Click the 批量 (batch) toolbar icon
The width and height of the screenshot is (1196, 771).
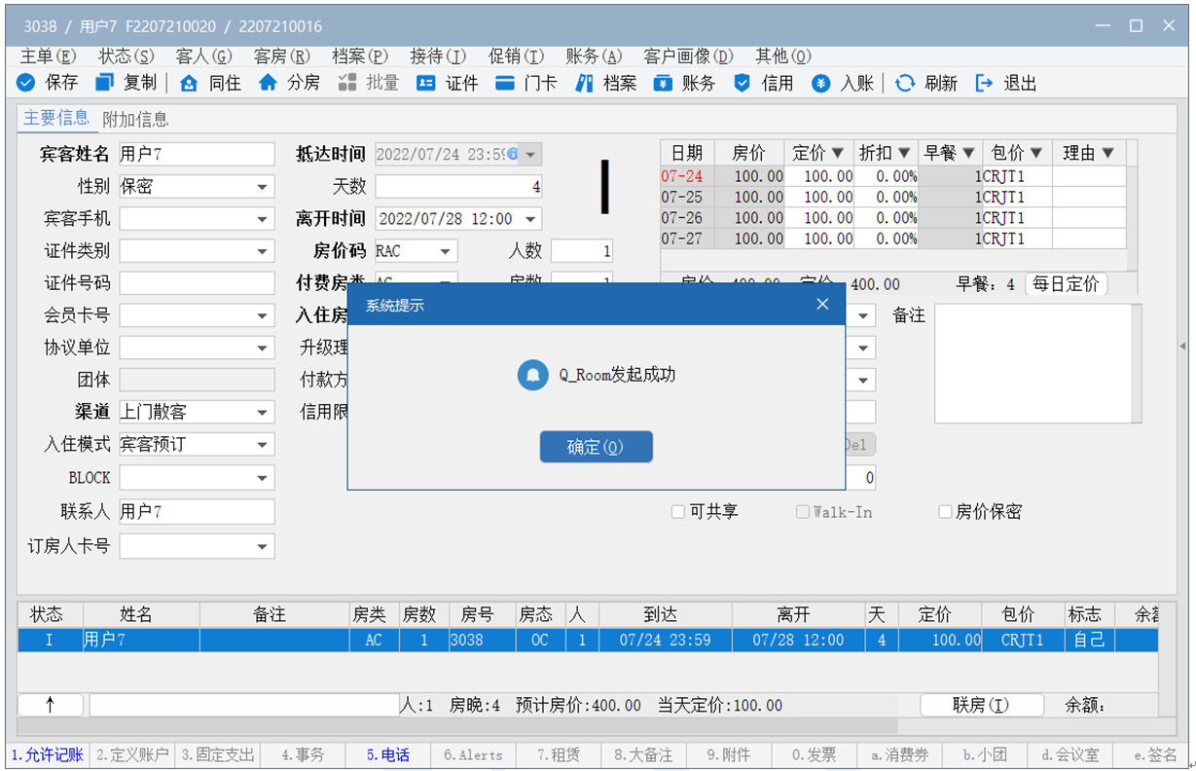click(x=346, y=84)
